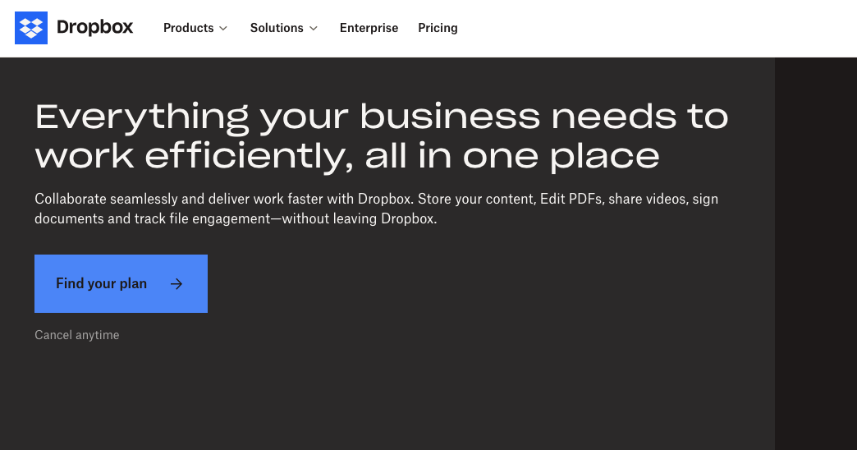The image size is (857, 450).
Task: Expand the Solutions chevron arrow
Action: [x=314, y=29]
